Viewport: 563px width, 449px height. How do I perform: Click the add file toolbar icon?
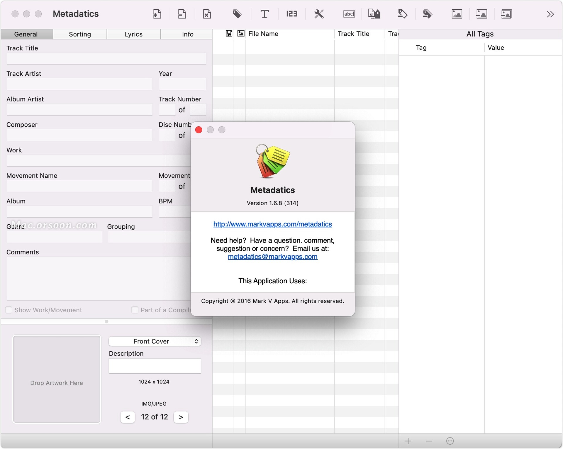(x=157, y=14)
